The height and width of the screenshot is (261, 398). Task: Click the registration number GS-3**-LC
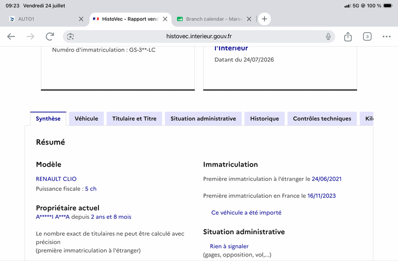point(142,50)
